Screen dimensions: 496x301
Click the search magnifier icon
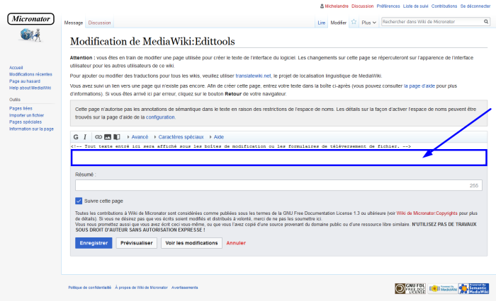(x=486, y=21)
